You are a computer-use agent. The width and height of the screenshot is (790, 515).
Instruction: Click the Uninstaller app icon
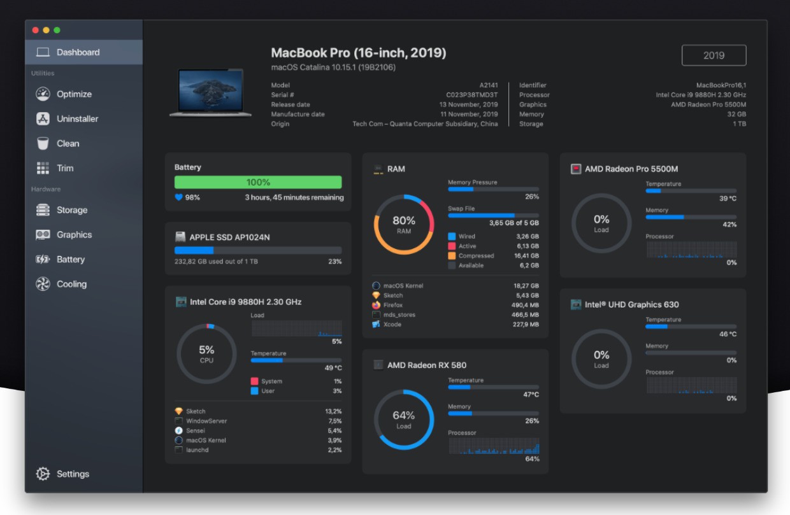click(43, 118)
